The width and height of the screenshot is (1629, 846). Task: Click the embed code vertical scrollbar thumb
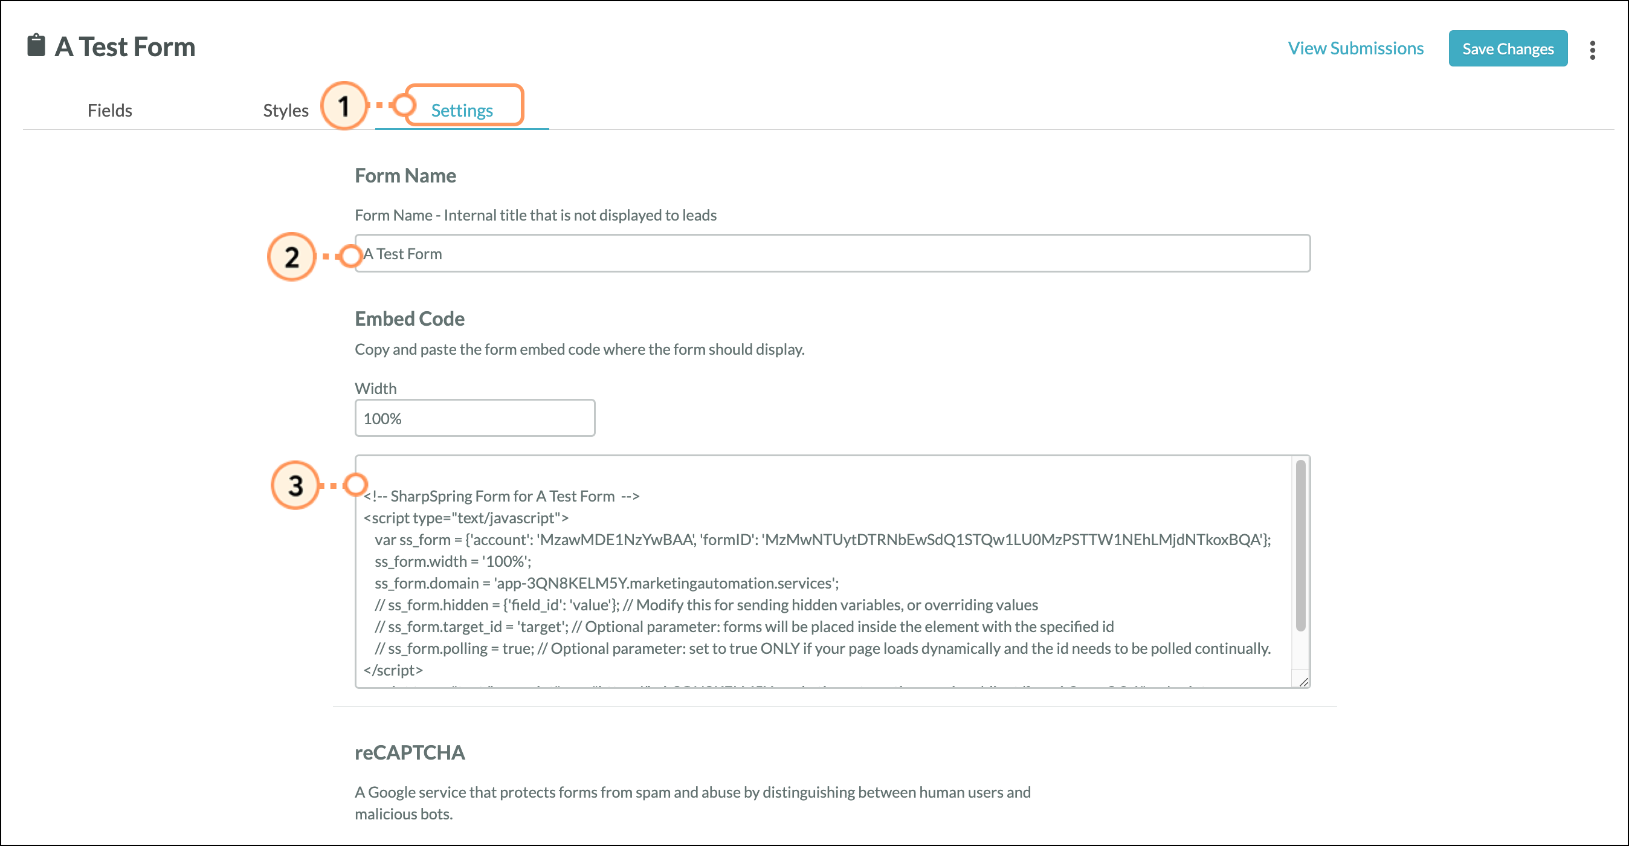point(1300,545)
